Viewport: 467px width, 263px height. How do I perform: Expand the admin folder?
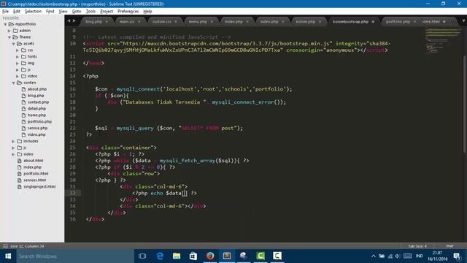pyautogui.click(x=9, y=31)
